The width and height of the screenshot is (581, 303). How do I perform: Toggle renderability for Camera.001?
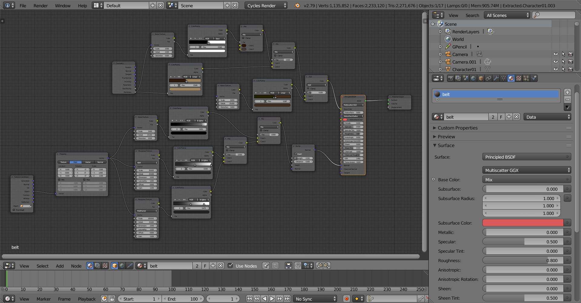point(571,62)
